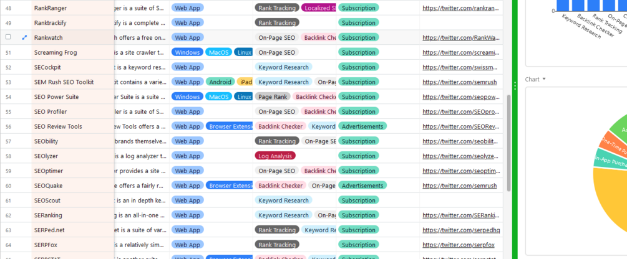Image resolution: width=627 pixels, height=259 pixels.
Task: Open the RankRanger Twitter link
Action: coord(461,8)
